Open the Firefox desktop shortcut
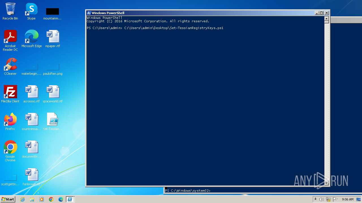 pyautogui.click(x=10, y=122)
